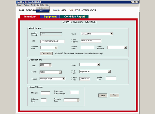Select Online... from the Go menu

(x=42, y=11)
